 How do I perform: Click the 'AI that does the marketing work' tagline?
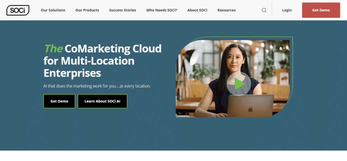pyautogui.click(x=97, y=86)
